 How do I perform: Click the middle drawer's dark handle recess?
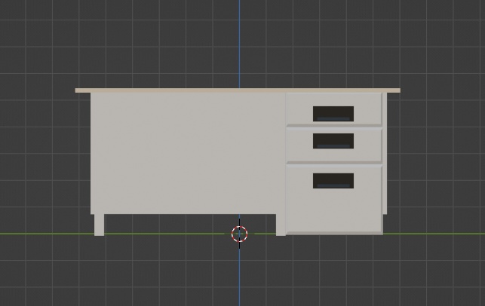(x=333, y=141)
